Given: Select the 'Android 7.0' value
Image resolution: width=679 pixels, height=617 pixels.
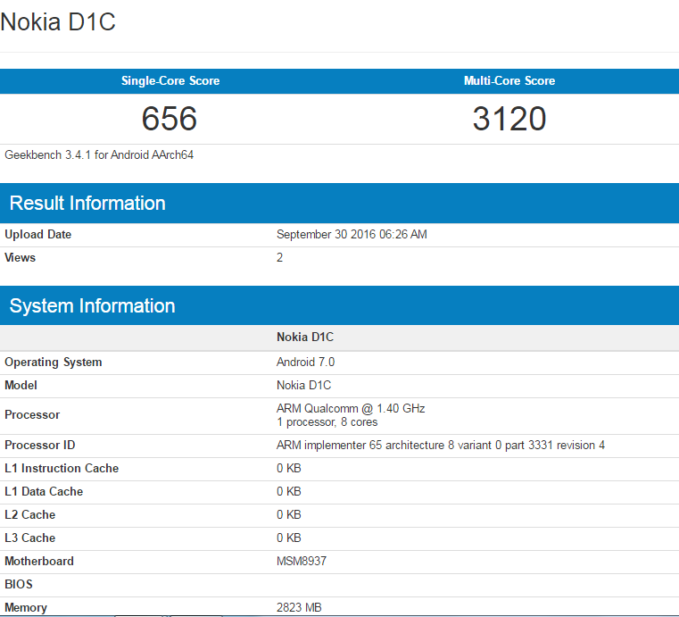Looking at the screenshot, I should coord(306,363).
